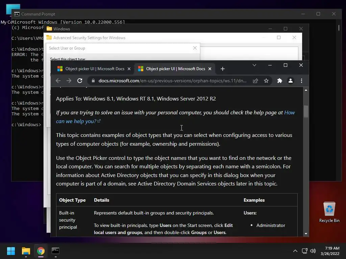Close Advanced Security Settings for Windows
Screen dimensions: 346x259
294,37
